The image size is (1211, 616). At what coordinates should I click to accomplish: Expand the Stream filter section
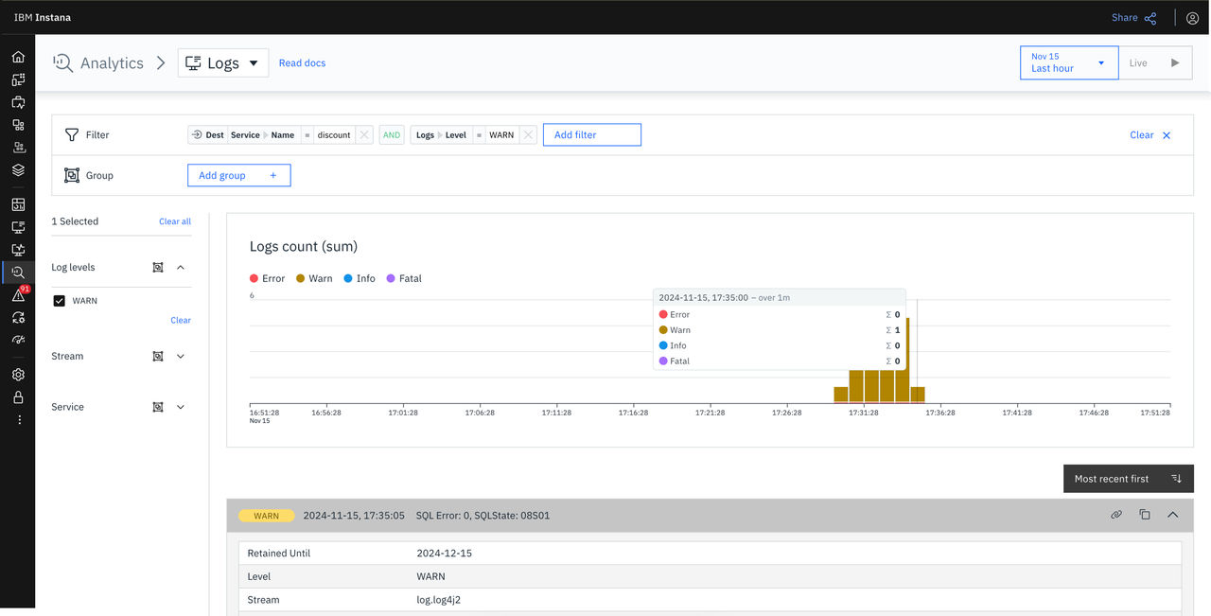(x=181, y=357)
